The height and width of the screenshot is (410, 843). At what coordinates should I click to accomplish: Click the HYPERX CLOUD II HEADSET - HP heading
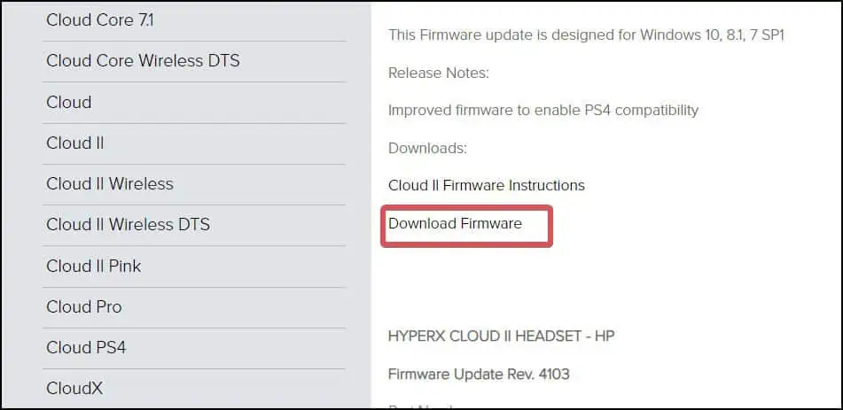click(501, 337)
